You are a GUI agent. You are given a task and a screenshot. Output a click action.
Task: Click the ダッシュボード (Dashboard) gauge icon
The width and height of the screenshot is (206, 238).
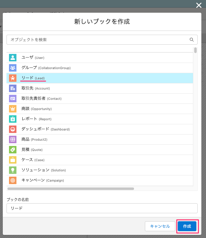click(x=13, y=129)
